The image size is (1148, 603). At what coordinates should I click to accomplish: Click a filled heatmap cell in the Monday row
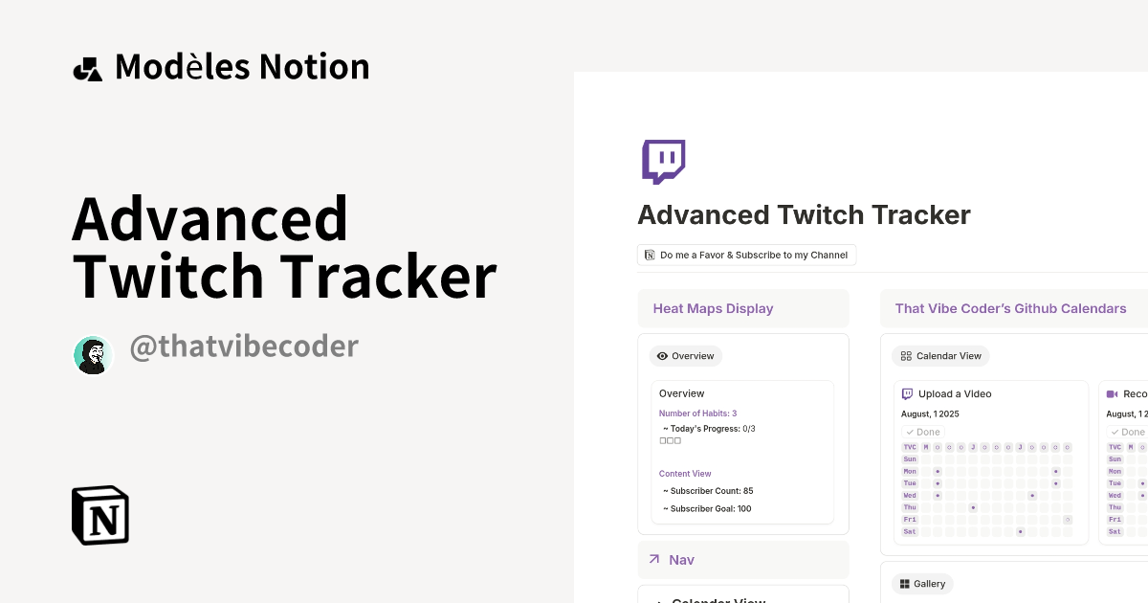[x=938, y=471]
